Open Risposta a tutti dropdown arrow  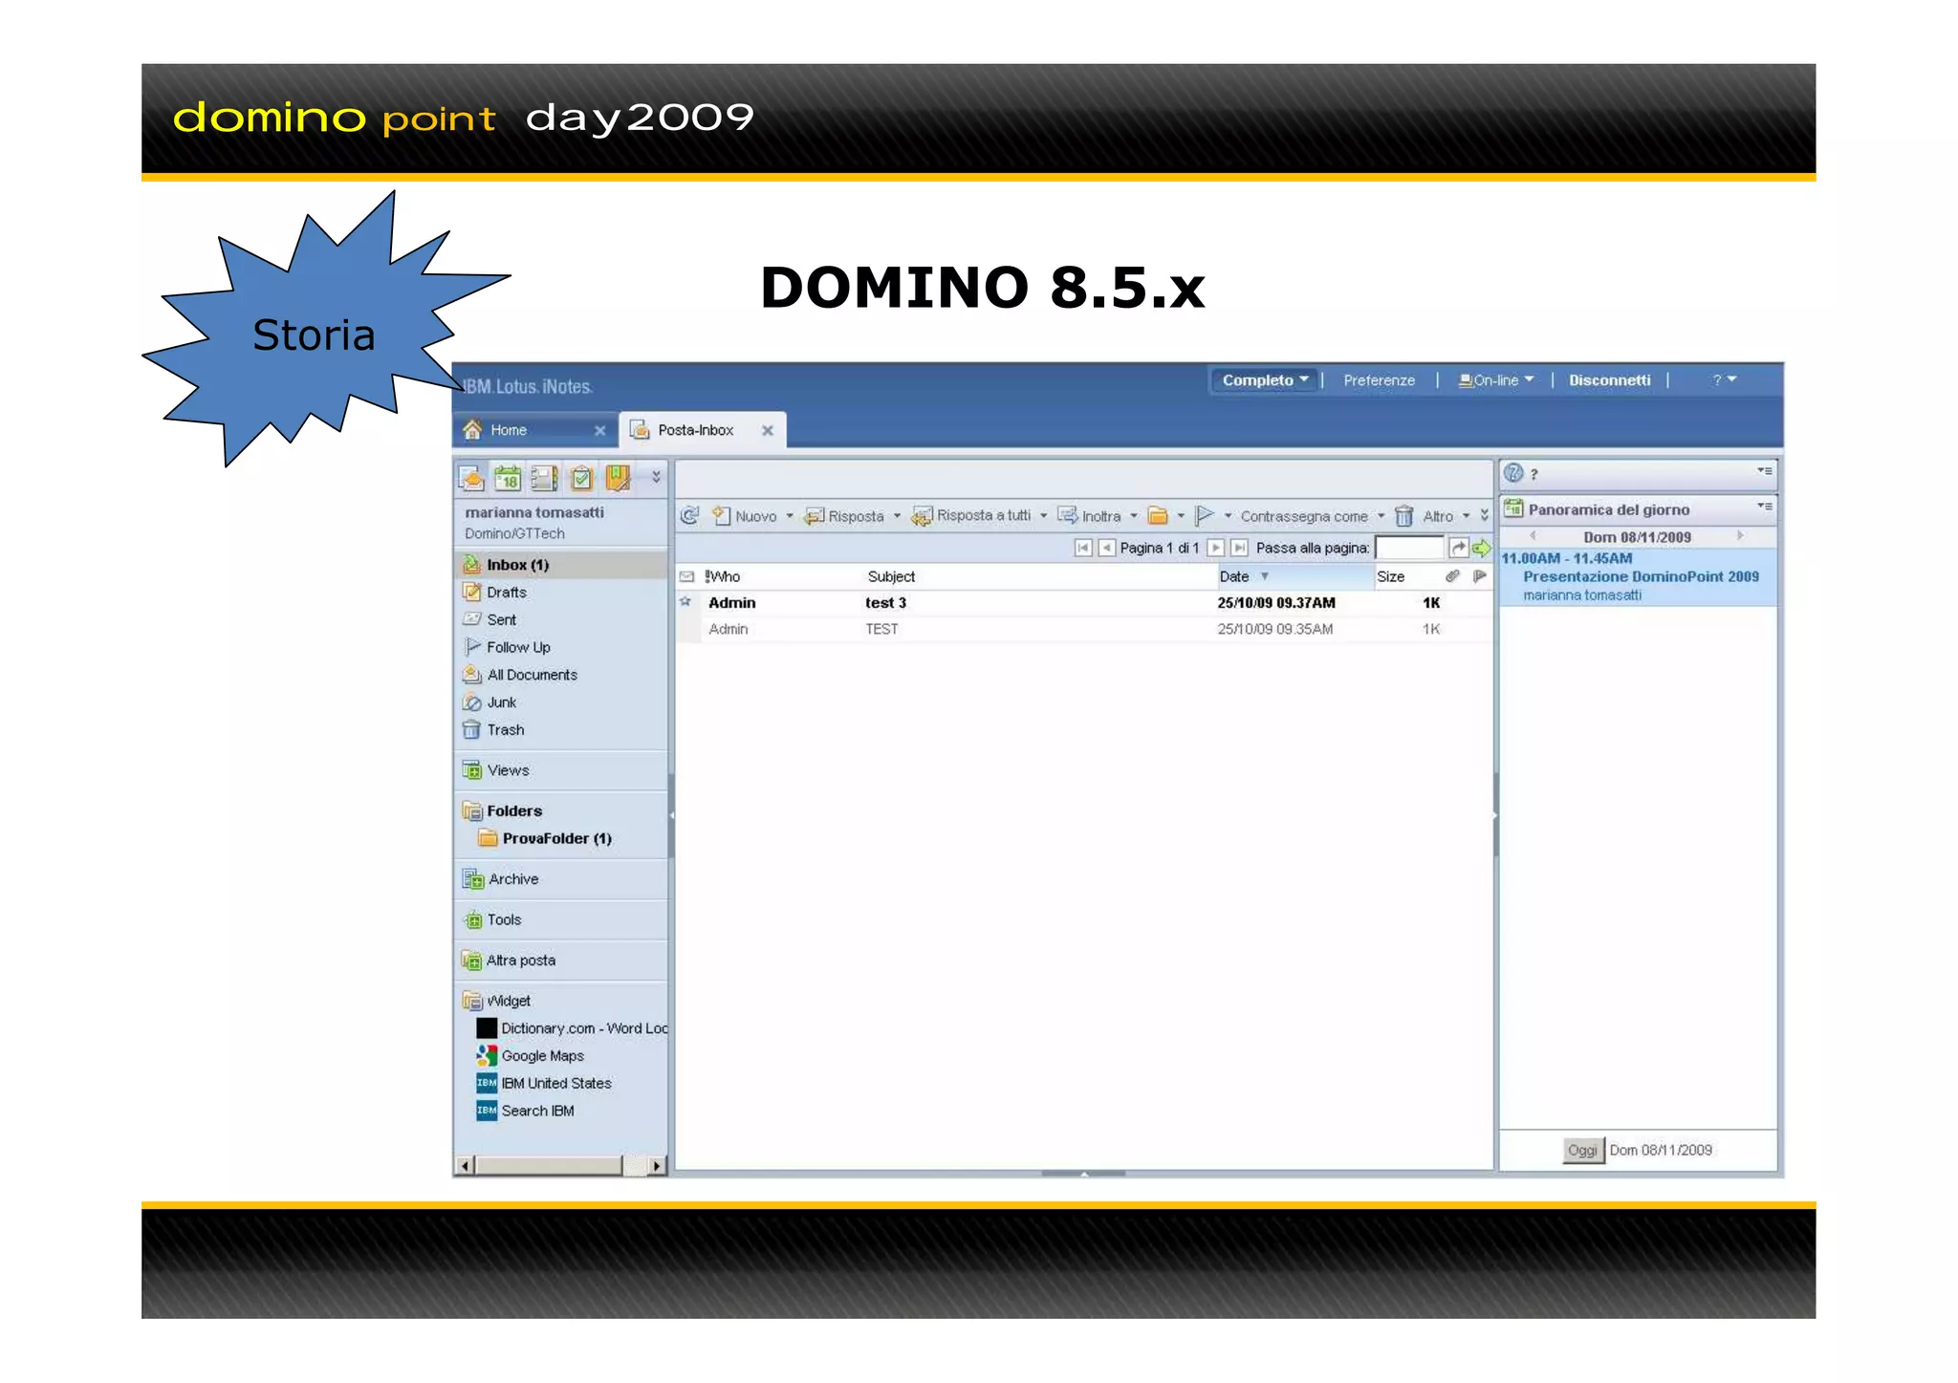click(x=1043, y=516)
